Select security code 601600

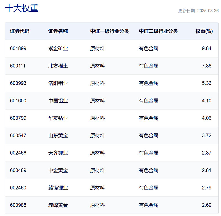pos(18,101)
